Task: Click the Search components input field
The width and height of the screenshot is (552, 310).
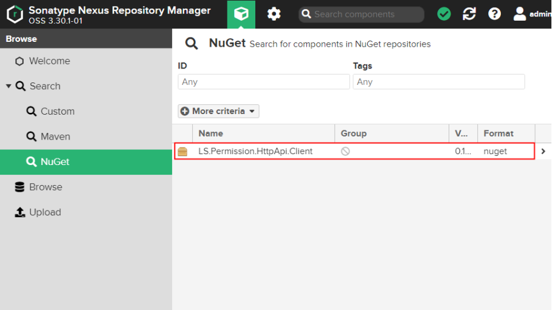Action: [361, 15]
